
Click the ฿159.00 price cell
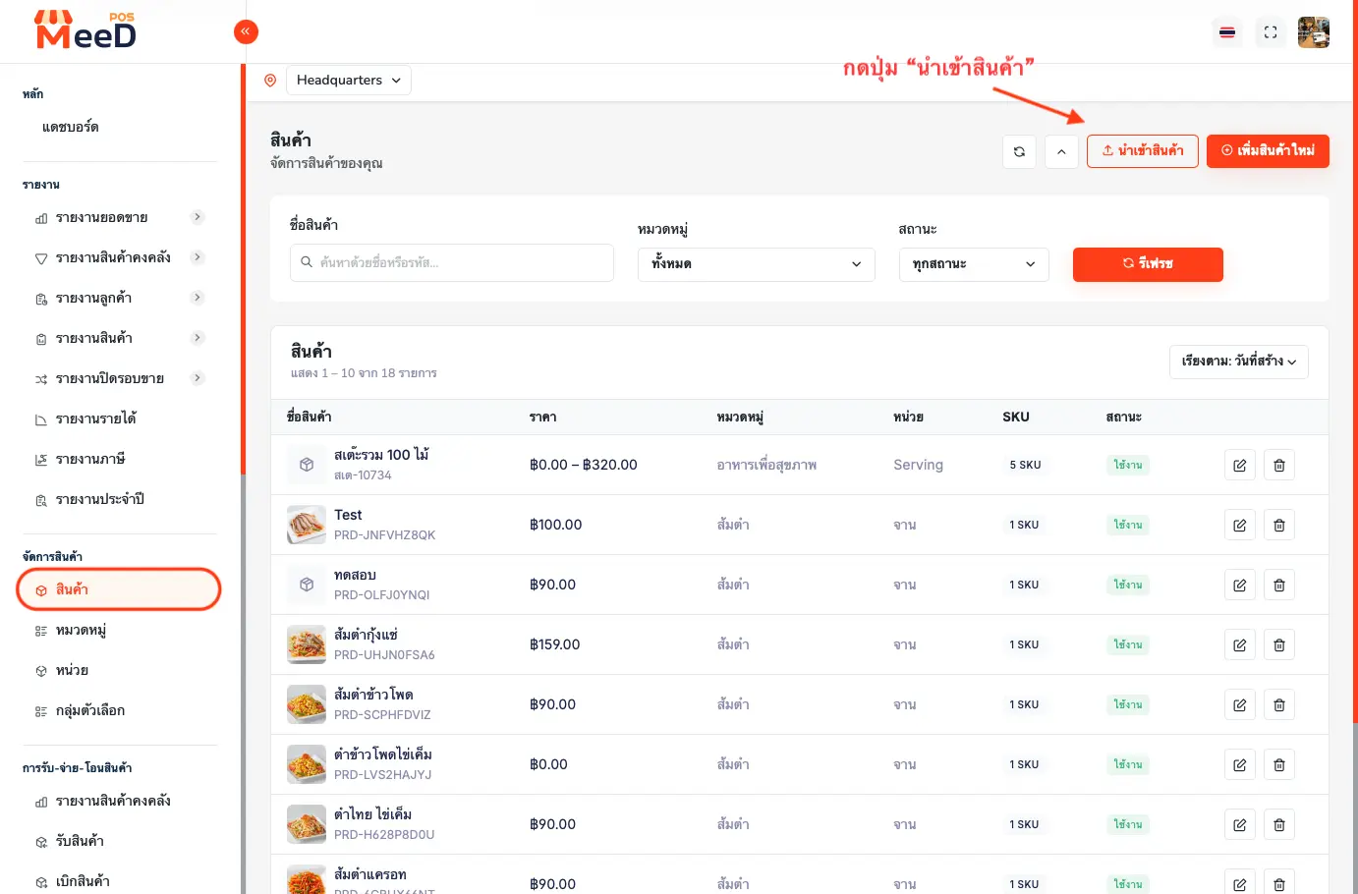click(x=554, y=644)
